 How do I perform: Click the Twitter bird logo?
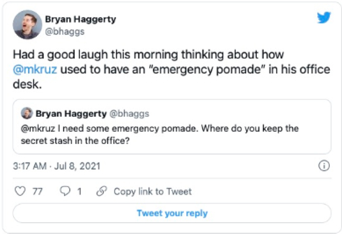(323, 17)
